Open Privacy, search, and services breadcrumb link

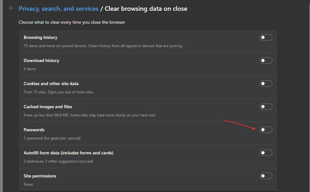pos(58,9)
